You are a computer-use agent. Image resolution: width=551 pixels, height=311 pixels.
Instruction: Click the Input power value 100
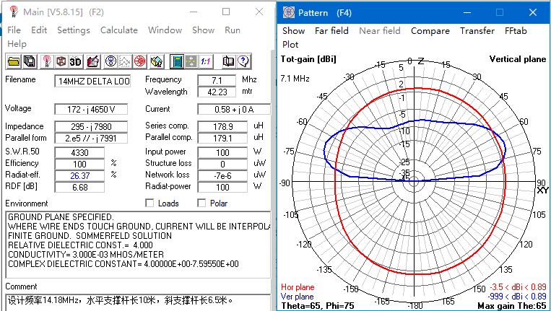[x=222, y=152]
